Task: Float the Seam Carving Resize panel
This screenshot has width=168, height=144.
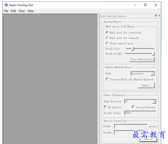Action: 156,16
